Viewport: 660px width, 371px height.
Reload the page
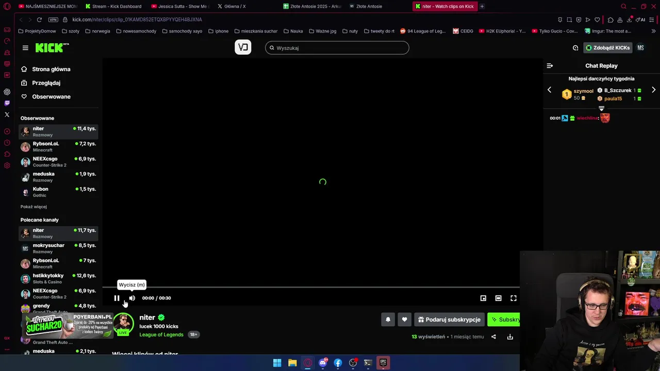pos(39,20)
